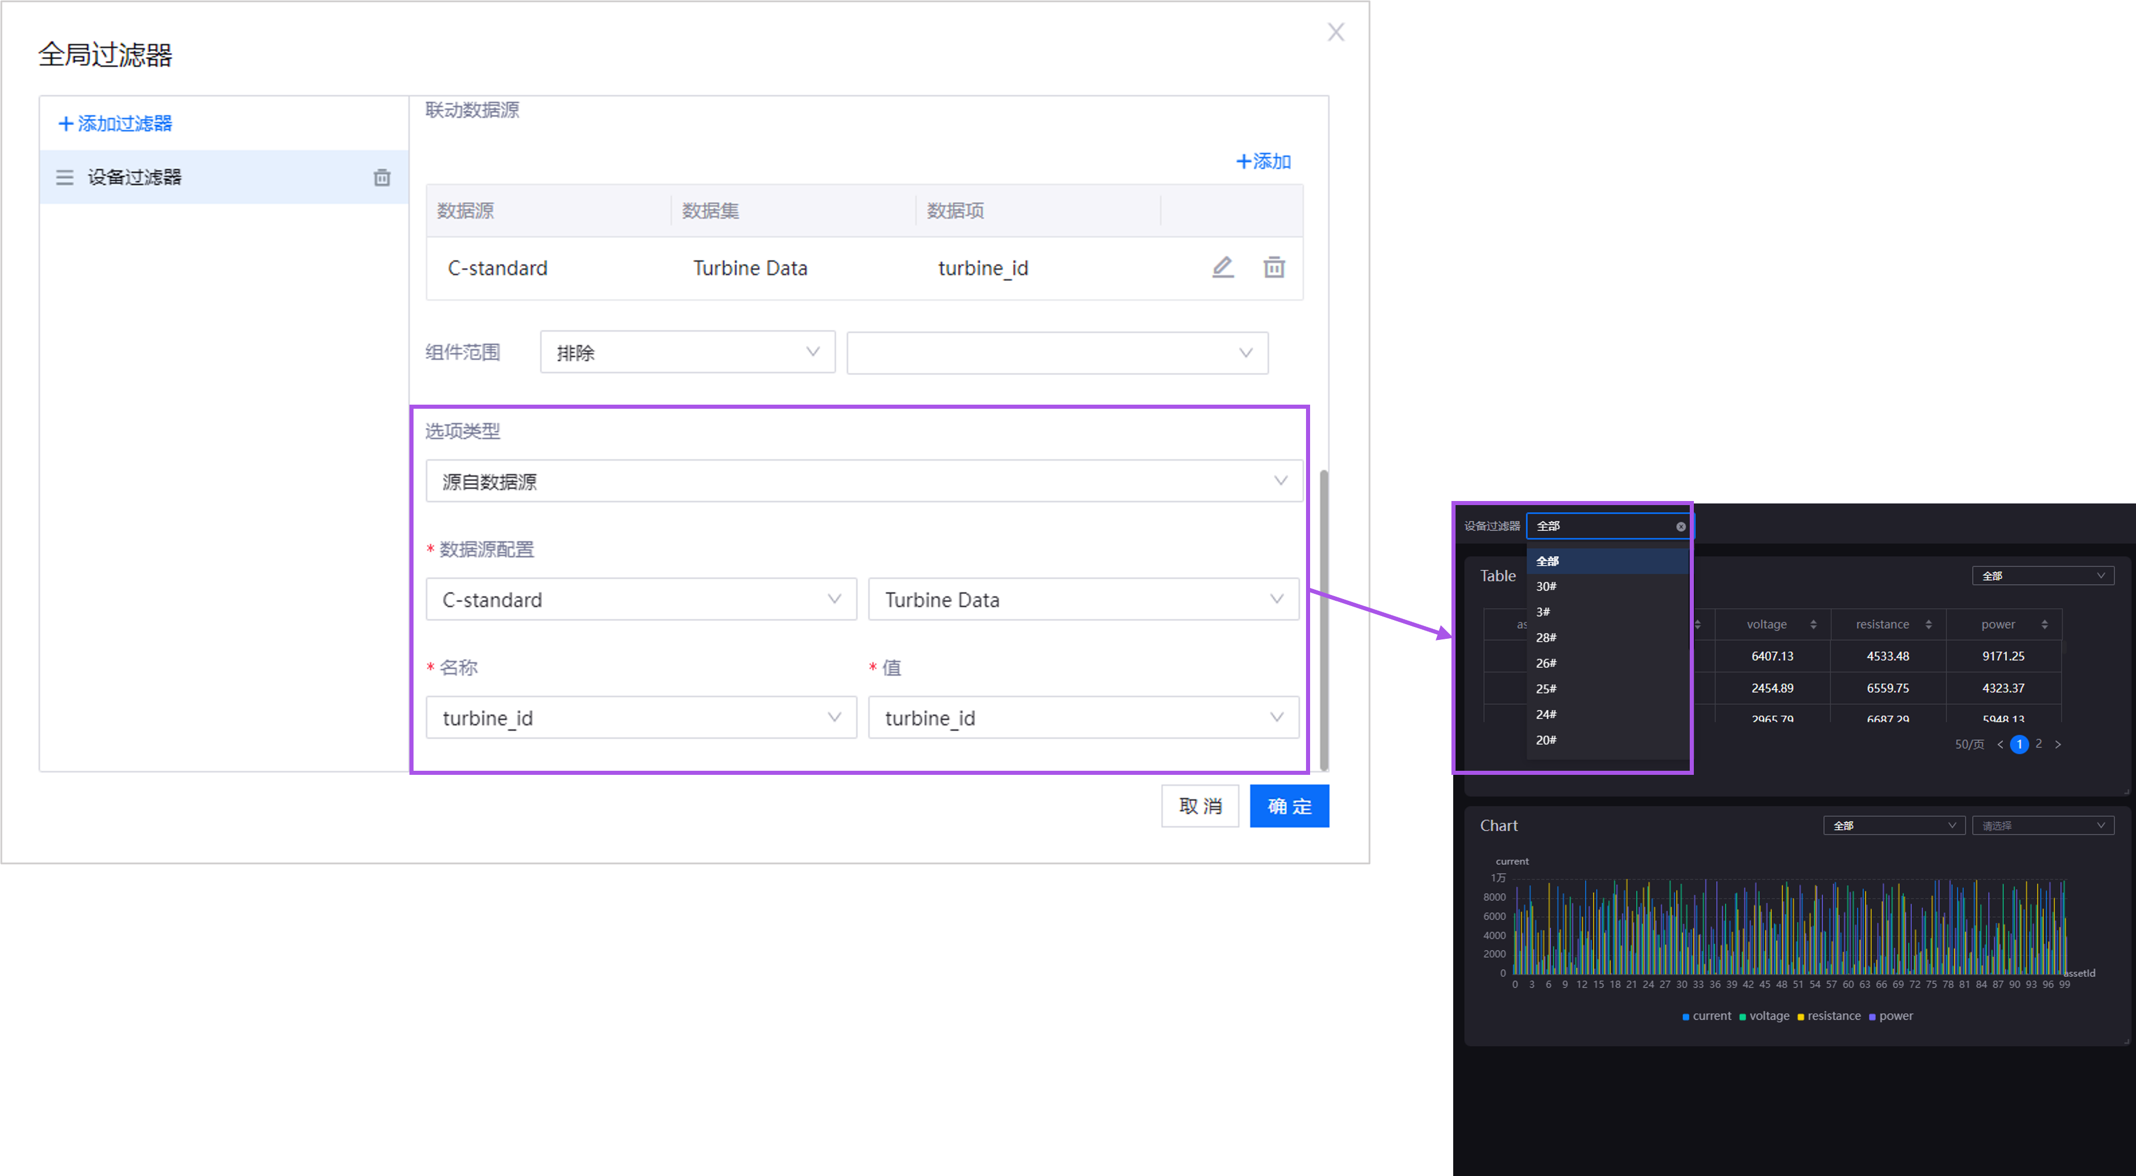Click the dialog's vertical scrollbar
The image size is (2136, 1176).
pos(1324,620)
